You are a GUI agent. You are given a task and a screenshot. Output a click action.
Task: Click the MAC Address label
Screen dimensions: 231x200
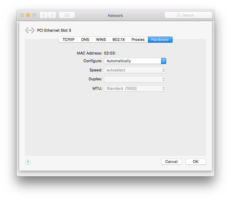(89, 53)
